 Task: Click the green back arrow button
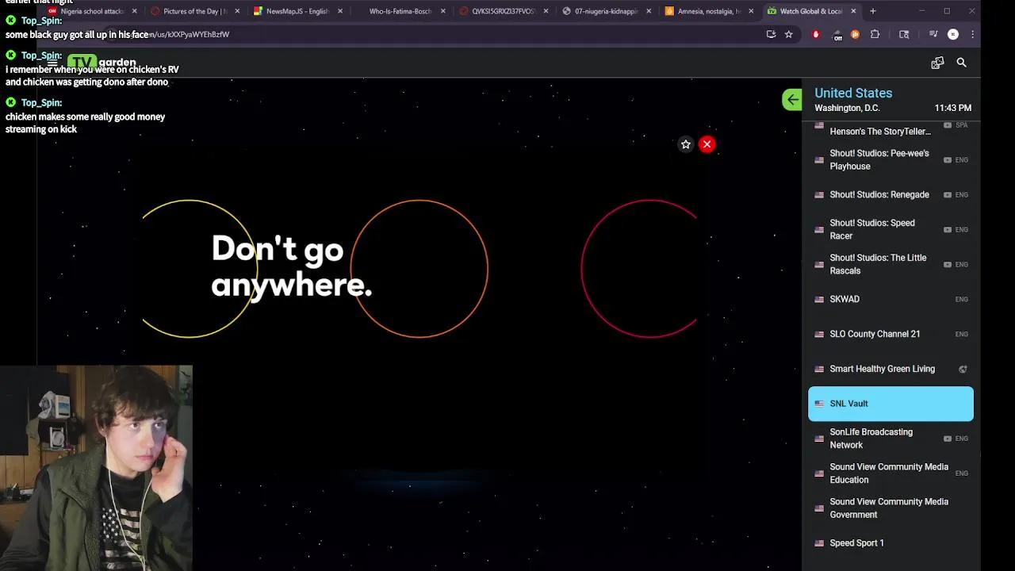[x=791, y=99]
